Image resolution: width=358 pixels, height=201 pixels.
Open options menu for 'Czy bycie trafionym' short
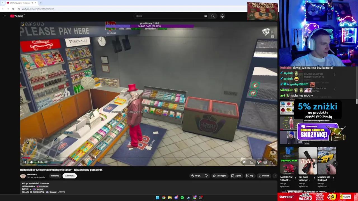[314, 178]
